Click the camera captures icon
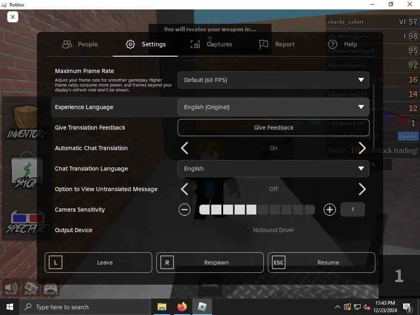The width and height of the screenshot is (420, 315). tap(195, 44)
